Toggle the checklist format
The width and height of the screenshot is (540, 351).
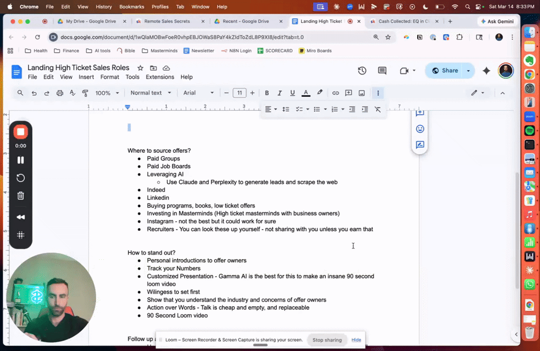coord(299,110)
